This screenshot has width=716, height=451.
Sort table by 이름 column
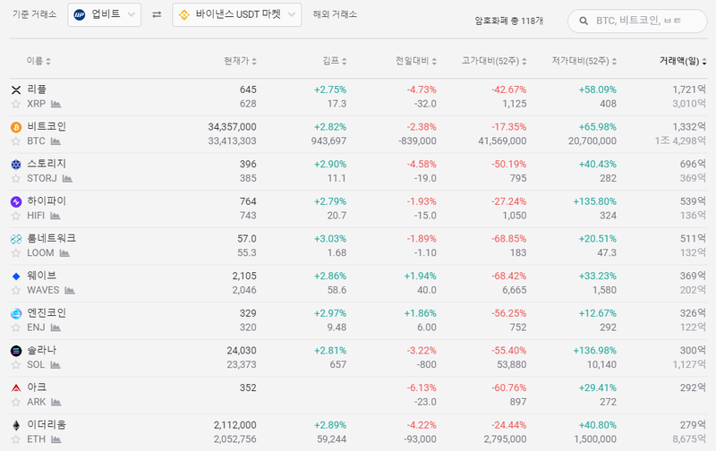38,61
